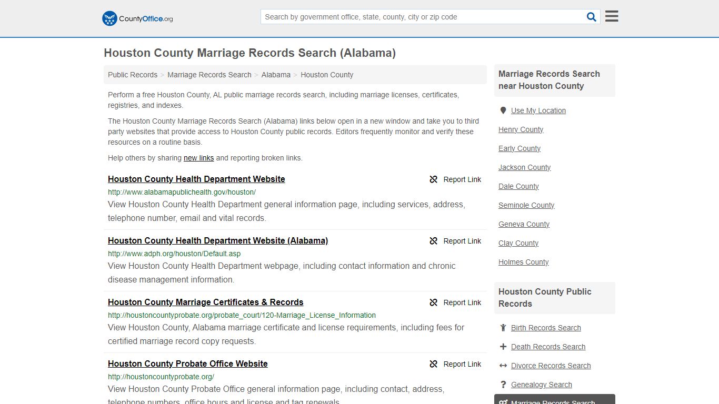The width and height of the screenshot is (719, 404).
Task: Visit alabamapublichealth.gov/houston URL
Action: coord(182,192)
